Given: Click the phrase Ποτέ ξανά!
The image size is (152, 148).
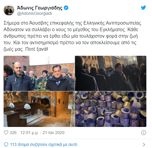Looking at the screenshot, I should (x=37, y=49).
